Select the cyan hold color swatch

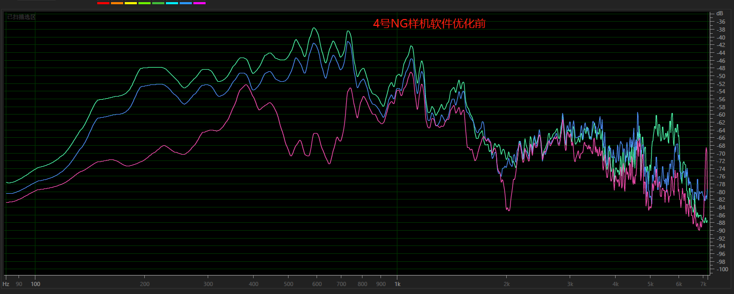[x=172, y=3]
